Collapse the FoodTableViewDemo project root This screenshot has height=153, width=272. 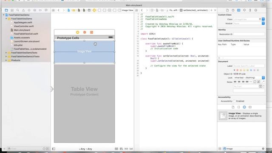click(4, 15)
